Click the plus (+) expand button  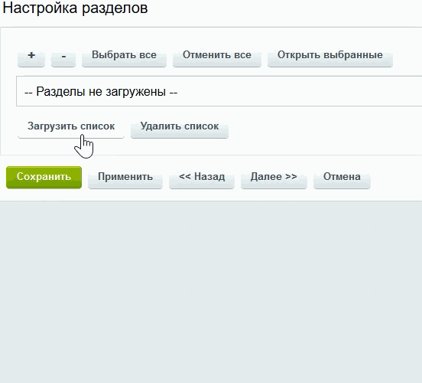pos(31,56)
